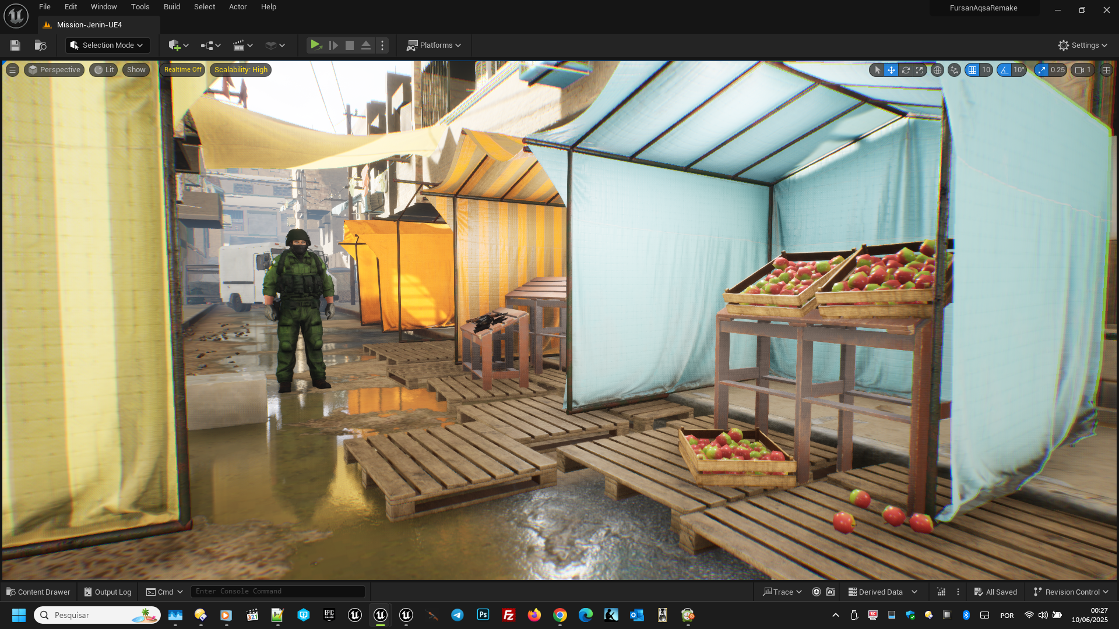Activate the Select objects cursor tool

click(877, 70)
